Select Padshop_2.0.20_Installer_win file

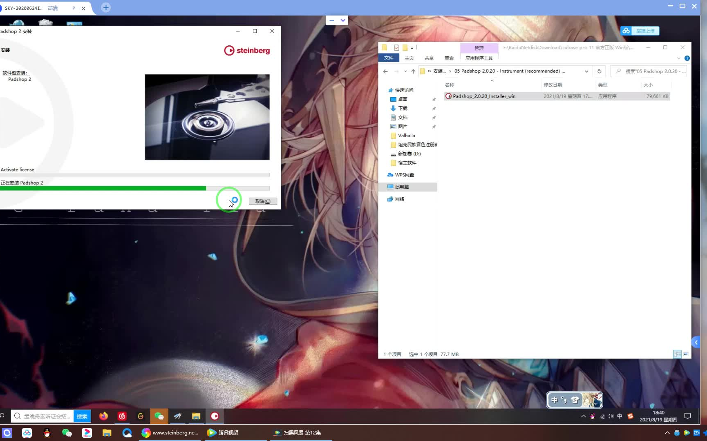click(x=557, y=96)
